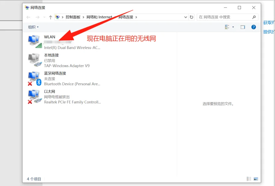Click the change view icon in toolbar
Screen dimensions: 275x186
click(227, 27)
